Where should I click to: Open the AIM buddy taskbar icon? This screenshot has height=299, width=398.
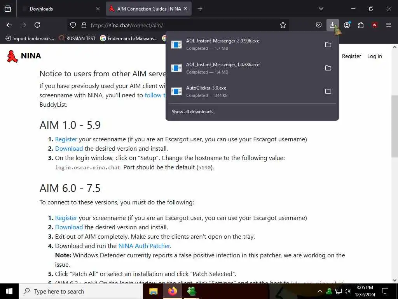tap(192, 291)
